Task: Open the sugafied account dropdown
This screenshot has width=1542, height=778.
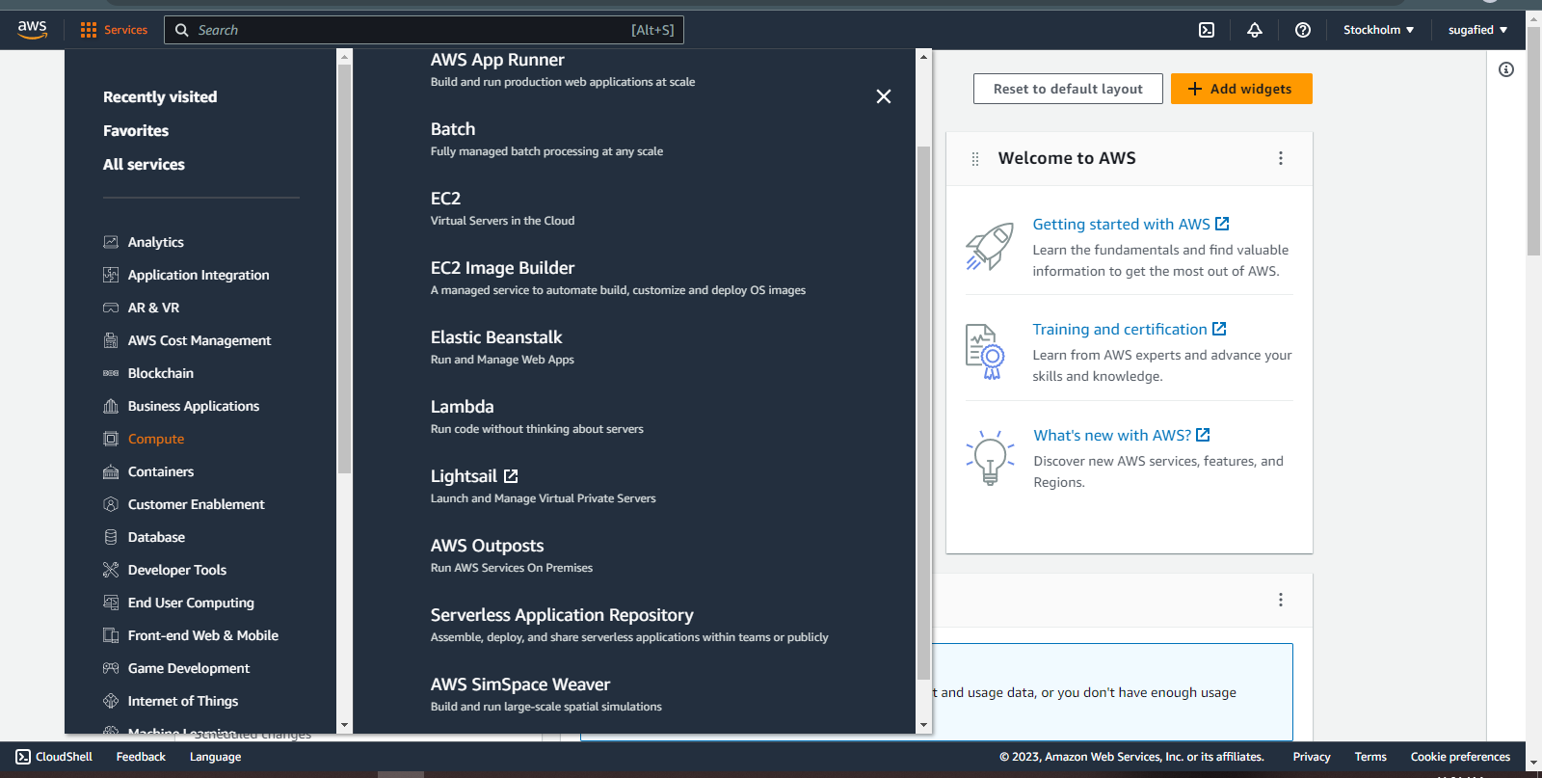Action: pyautogui.click(x=1477, y=30)
